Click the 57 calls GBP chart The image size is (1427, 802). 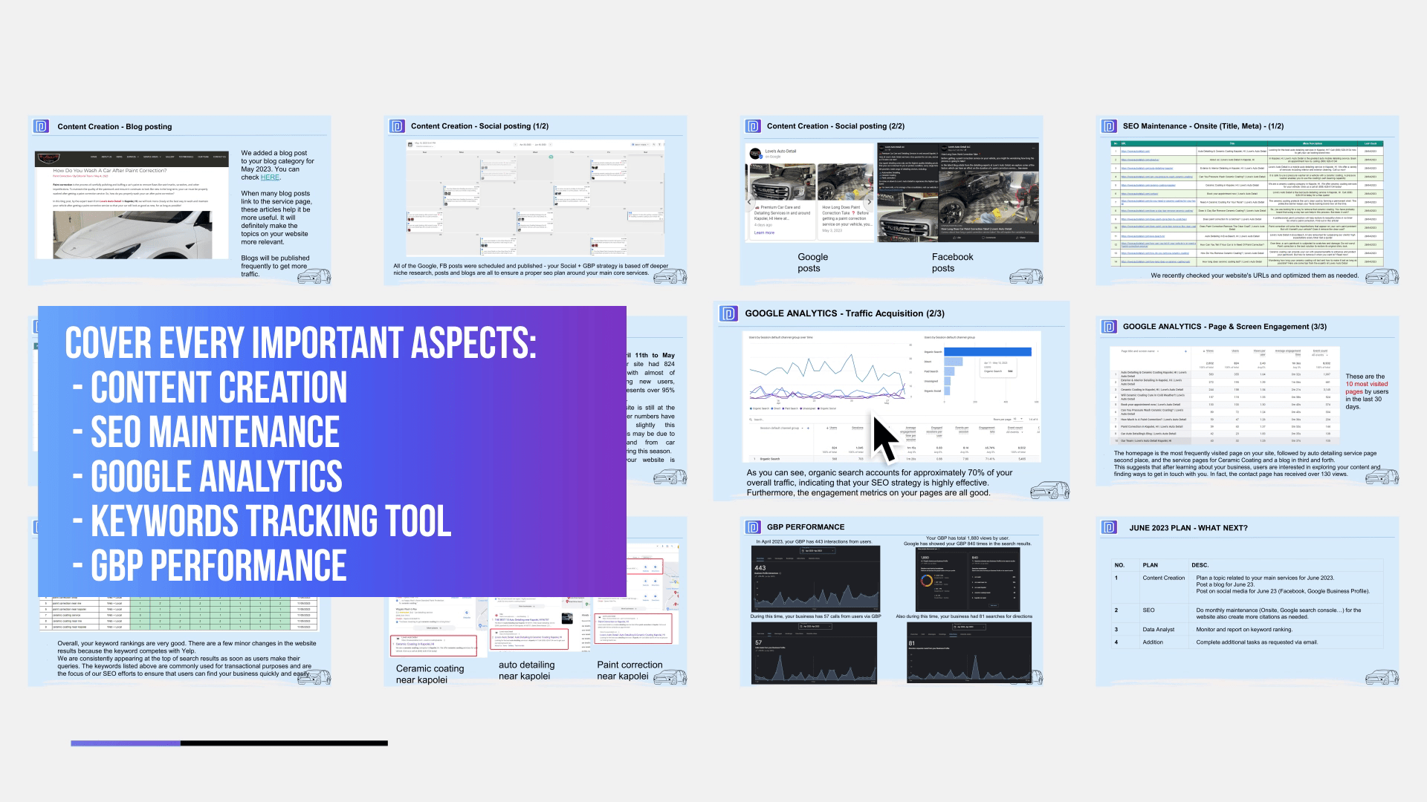[x=814, y=653]
